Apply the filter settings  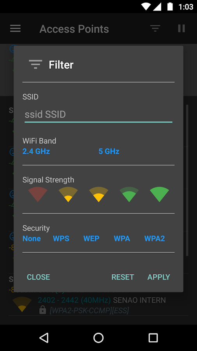coord(159,277)
